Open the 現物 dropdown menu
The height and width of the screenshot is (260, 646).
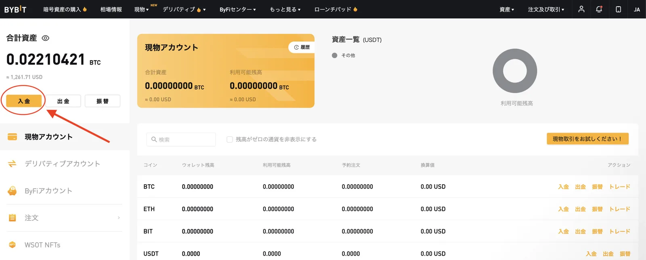click(142, 9)
